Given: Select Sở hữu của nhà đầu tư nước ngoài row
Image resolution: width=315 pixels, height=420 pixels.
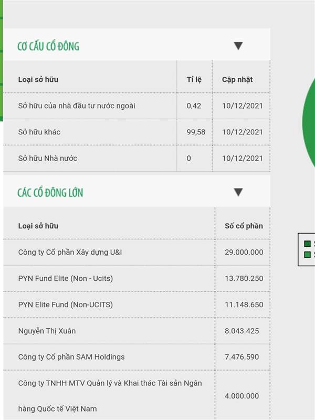Looking at the screenshot, I should [x=136, y=106].
